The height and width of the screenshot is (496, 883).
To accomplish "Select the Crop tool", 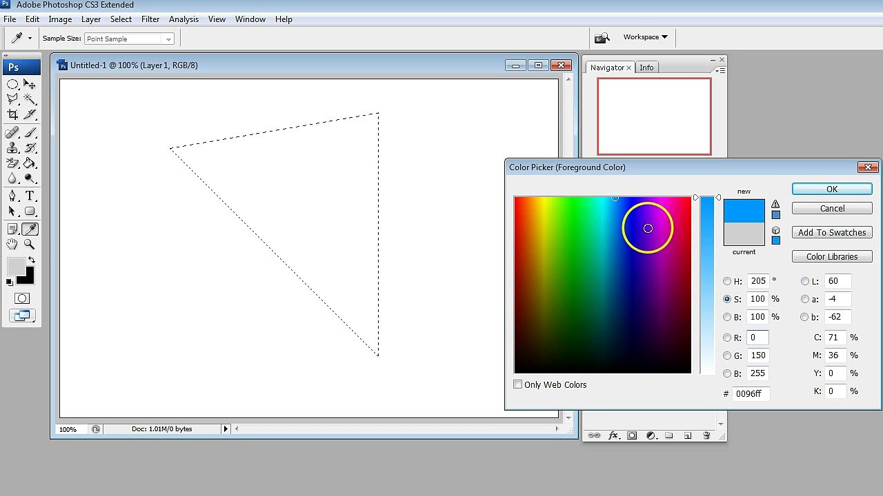I will (x=12, y=114).
